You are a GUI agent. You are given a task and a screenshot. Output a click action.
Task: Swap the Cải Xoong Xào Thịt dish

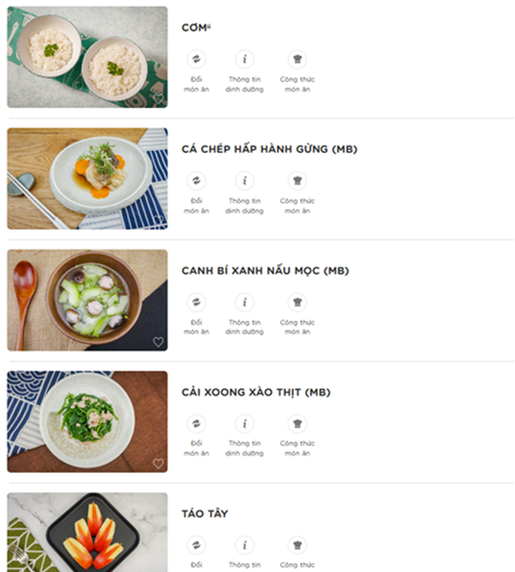pyautogui.click(x=196, y=424)
